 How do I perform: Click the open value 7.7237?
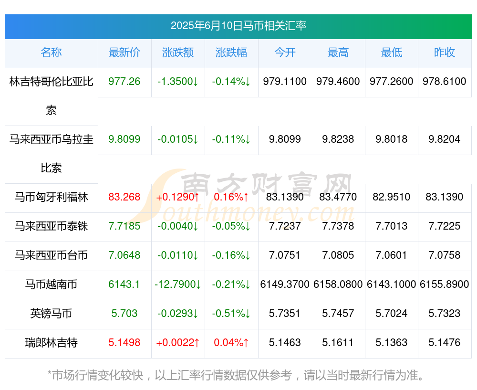[285, 226]
